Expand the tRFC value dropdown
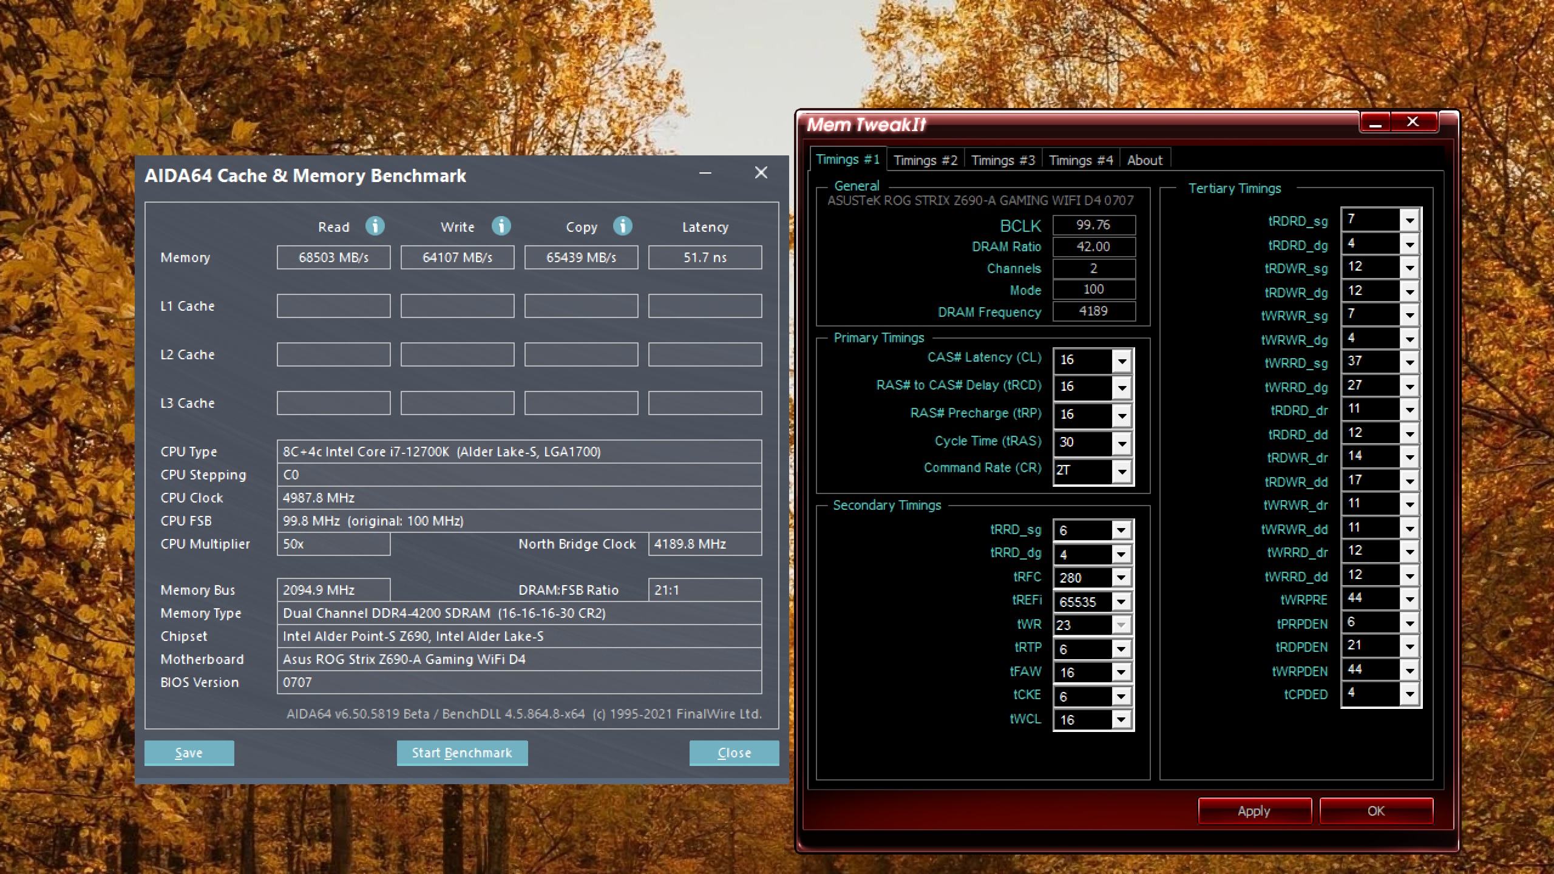Screen dimensions: 1554x874 click(1121, 578)
